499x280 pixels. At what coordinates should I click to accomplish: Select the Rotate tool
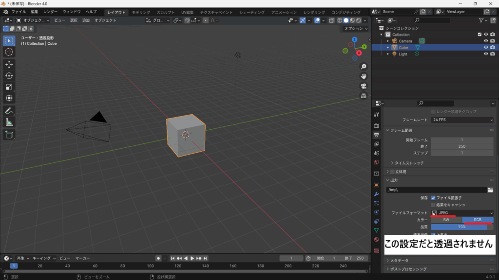(x=9, y=76)
